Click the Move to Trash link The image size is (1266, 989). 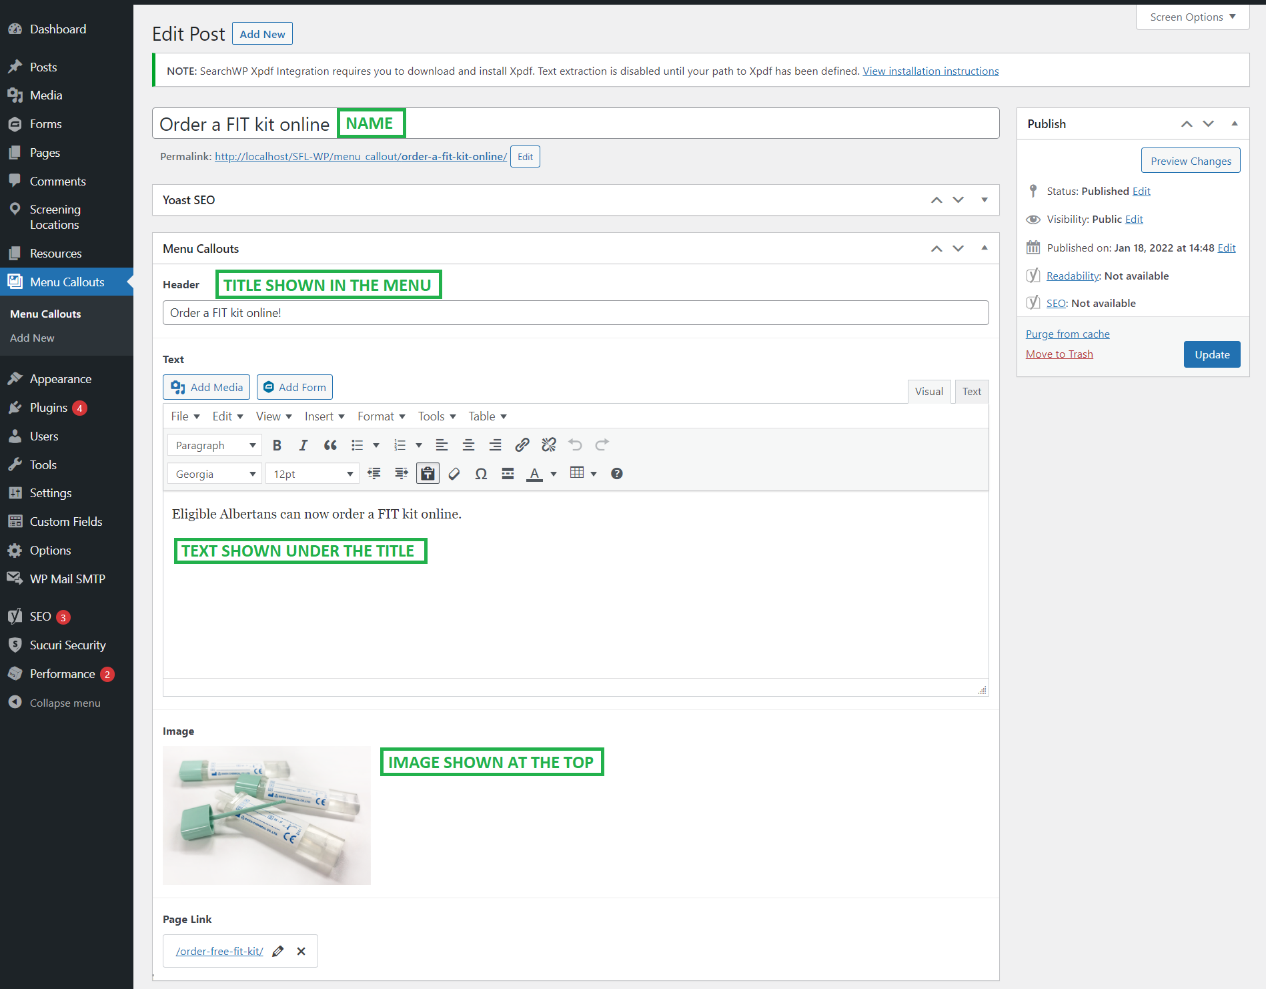(1059, 354)
